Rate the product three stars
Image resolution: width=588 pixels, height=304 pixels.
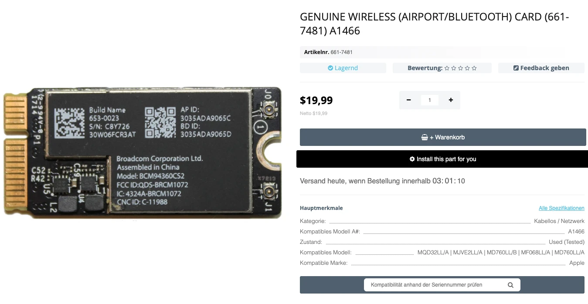pyautogui.click(x=461, y=68)
